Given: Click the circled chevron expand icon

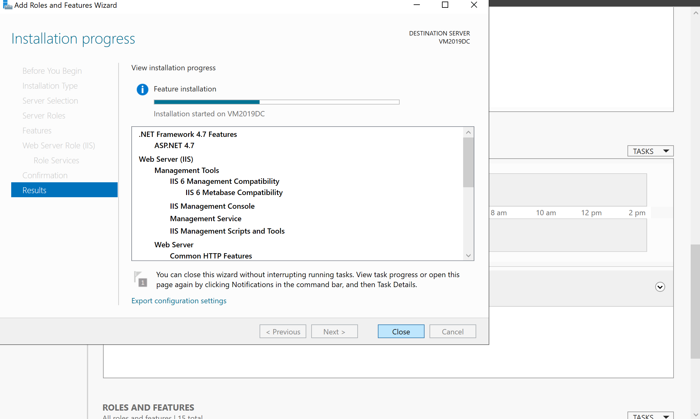Looking at the screenshot, I should tap(660, 287).
